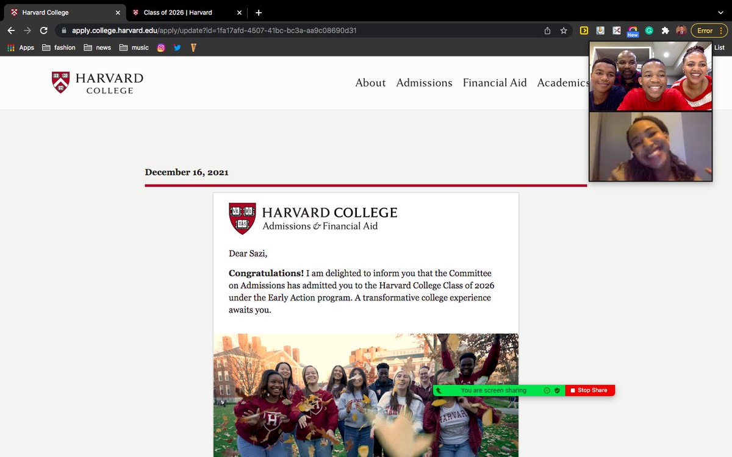Switch to the Class of 2026 | Harvard tab

[187, 12]
